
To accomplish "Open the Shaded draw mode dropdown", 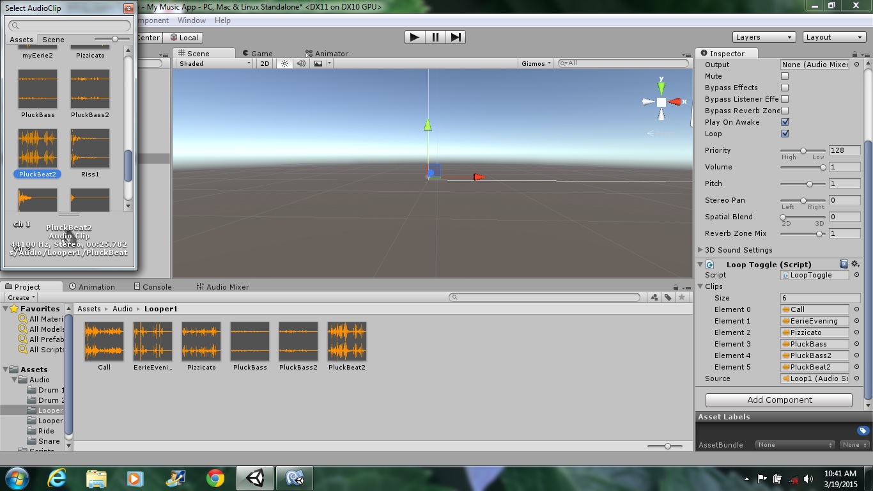I will [x=215, y=63].
